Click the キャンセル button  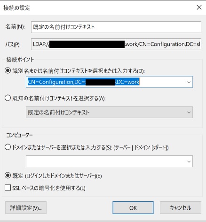(x=181, y=208)
